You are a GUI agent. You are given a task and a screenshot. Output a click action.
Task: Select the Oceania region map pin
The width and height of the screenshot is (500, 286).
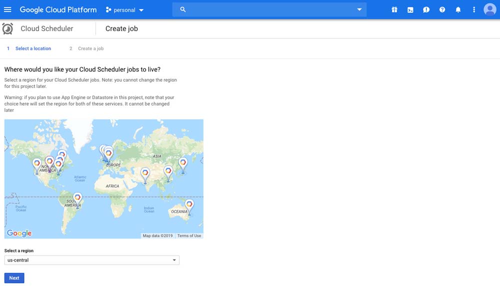point(189,205)
